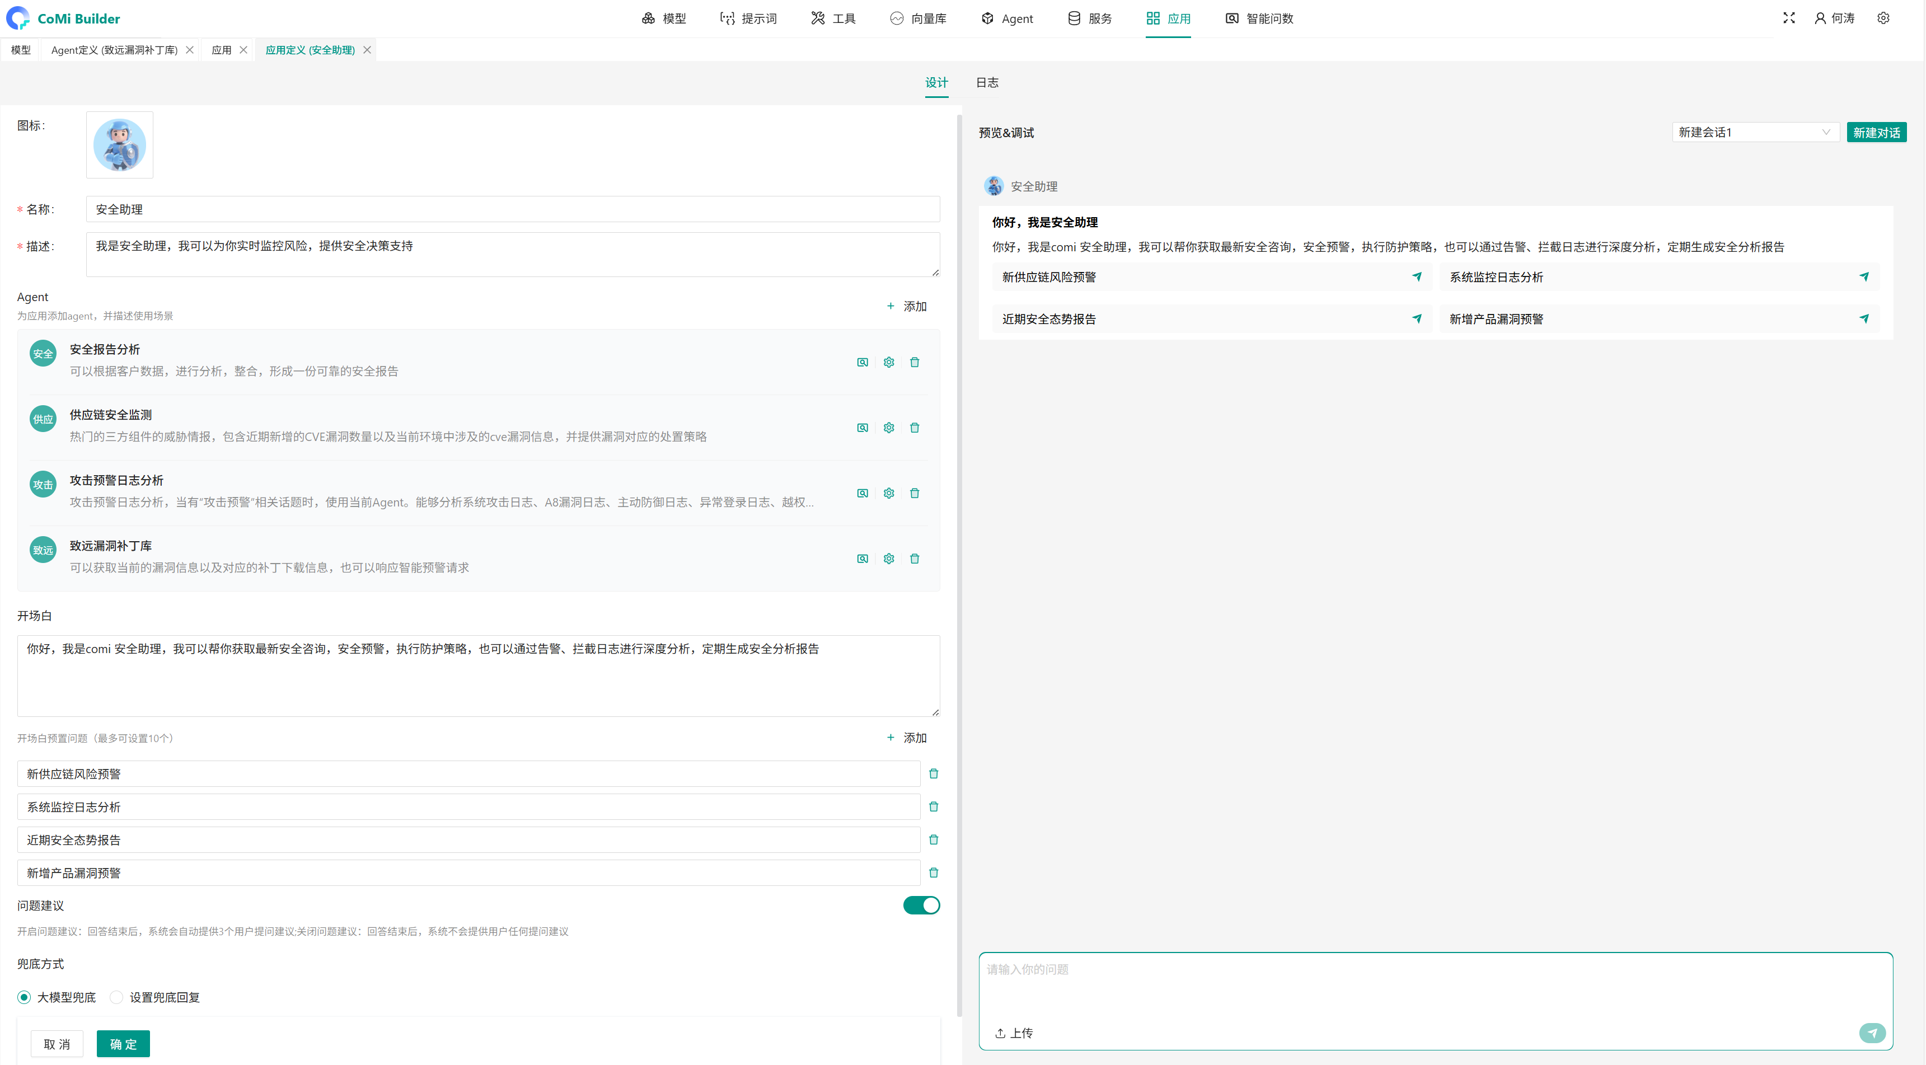The width and height of the screenshot is (1926, 1065).
Task: Click the 安全报告分析 agent title
Action: [105, 350]
